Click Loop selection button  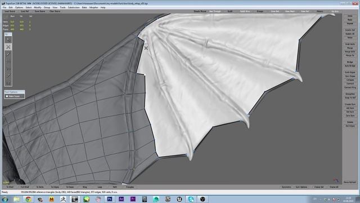100,187
